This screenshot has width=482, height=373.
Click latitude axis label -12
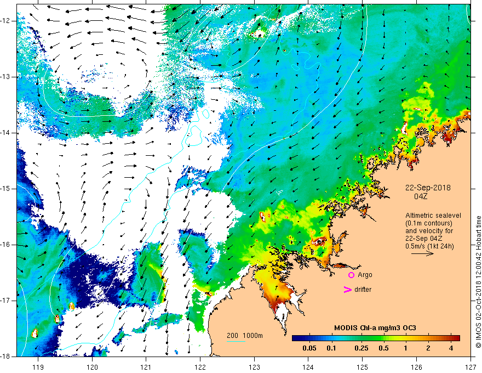[6, 21]
